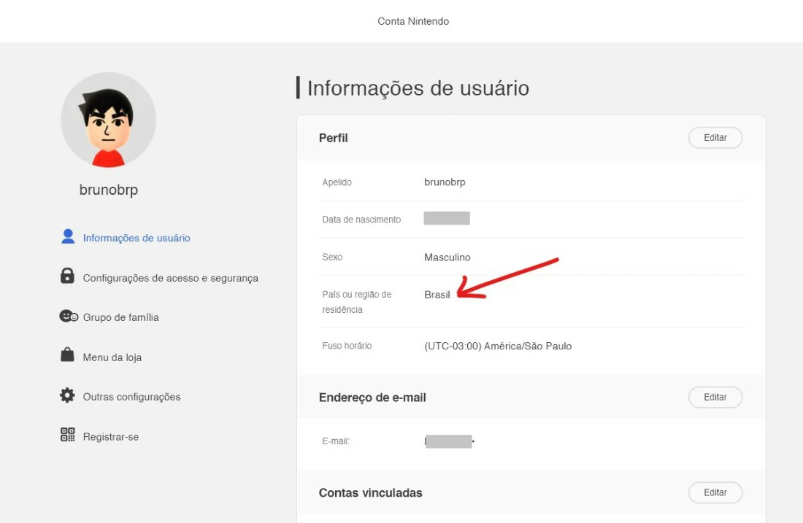Screen dimensions: 803x523
Task: Click the country value Brasil
Action: [437, 295]
